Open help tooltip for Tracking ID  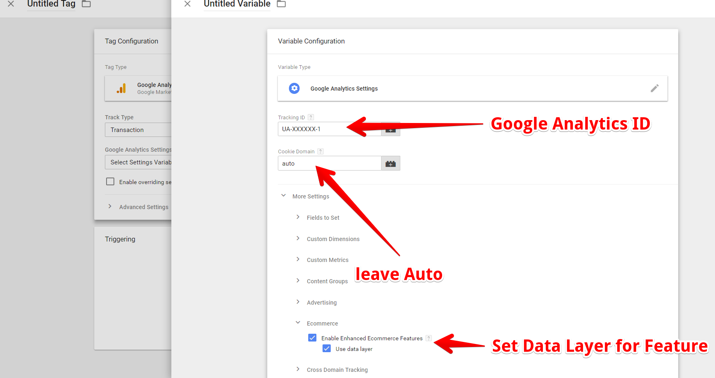[311, 117]
